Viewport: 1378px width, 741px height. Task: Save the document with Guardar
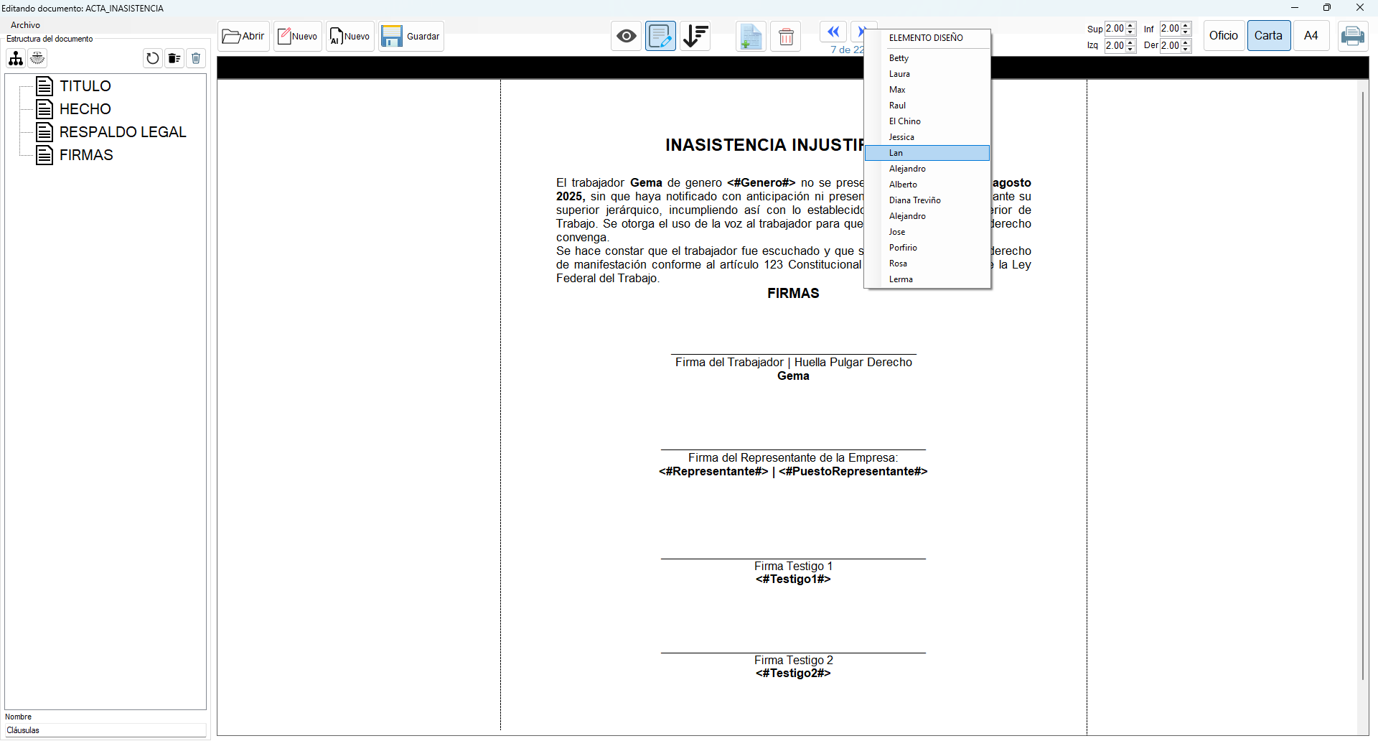click(411, 36)
